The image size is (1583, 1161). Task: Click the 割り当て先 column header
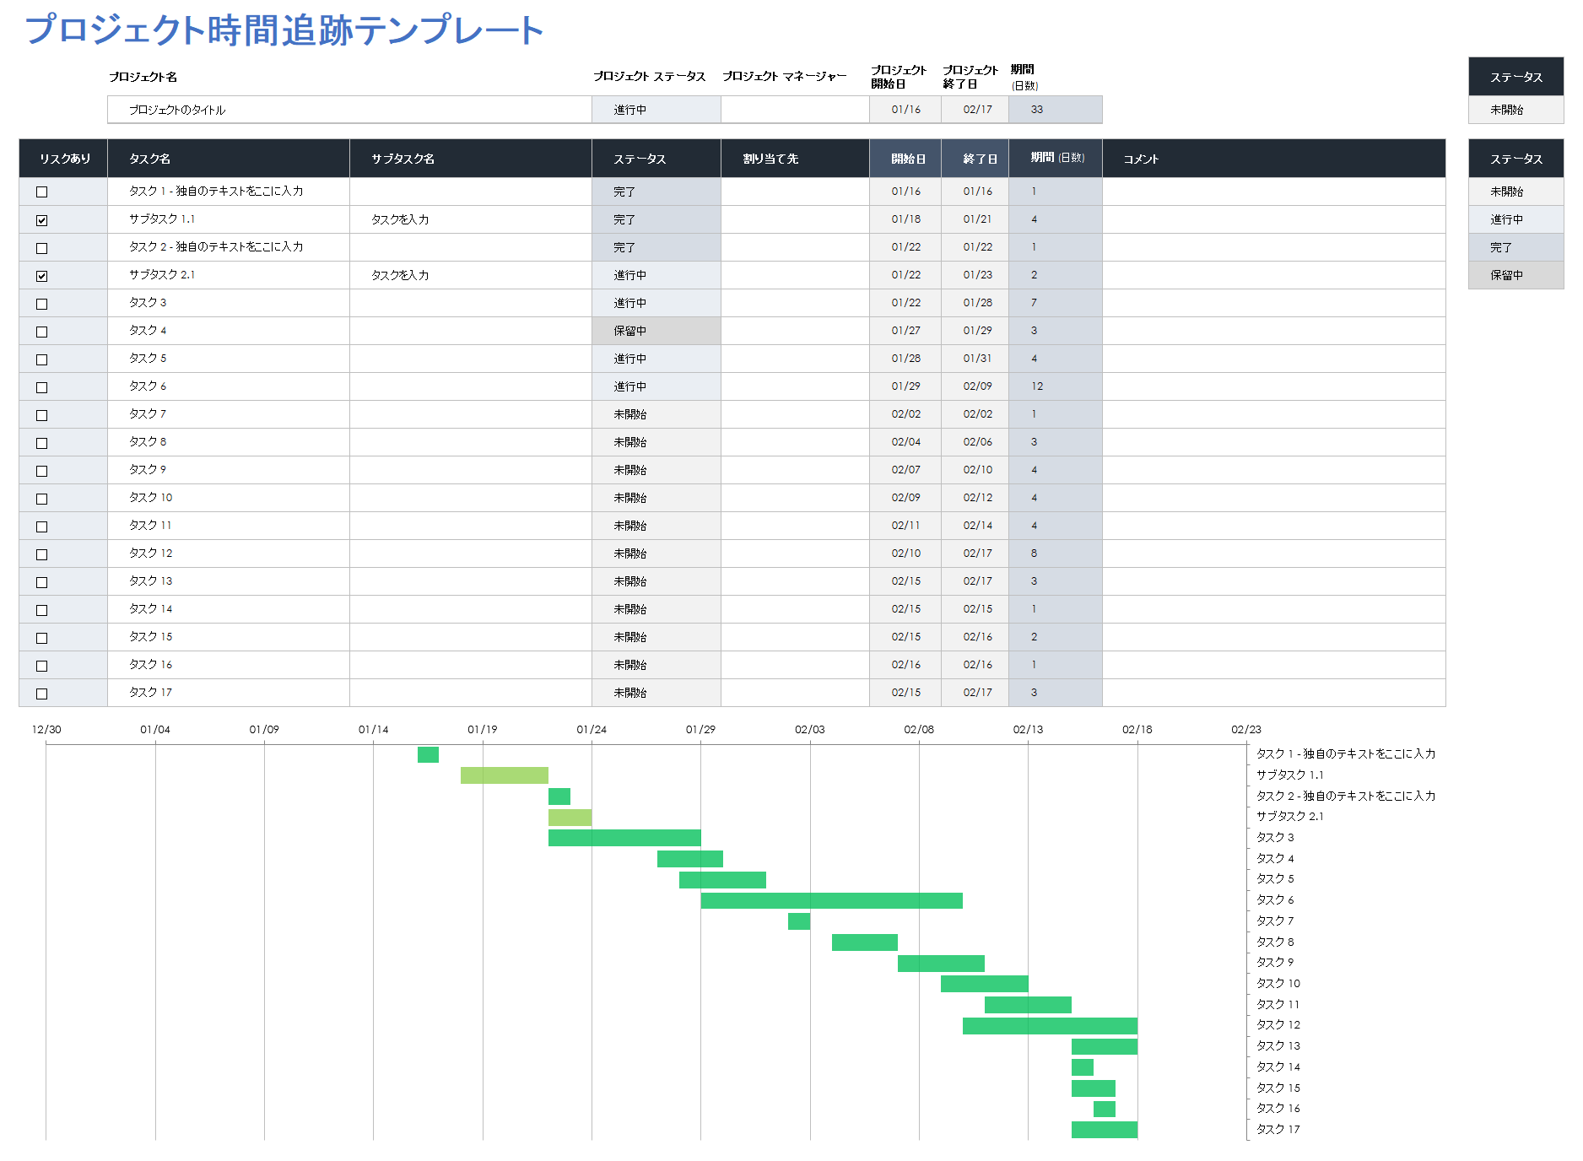[x=795, y=159]
